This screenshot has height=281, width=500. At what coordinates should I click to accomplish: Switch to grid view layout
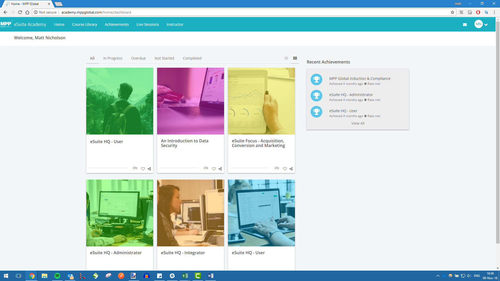coord(295,58)
